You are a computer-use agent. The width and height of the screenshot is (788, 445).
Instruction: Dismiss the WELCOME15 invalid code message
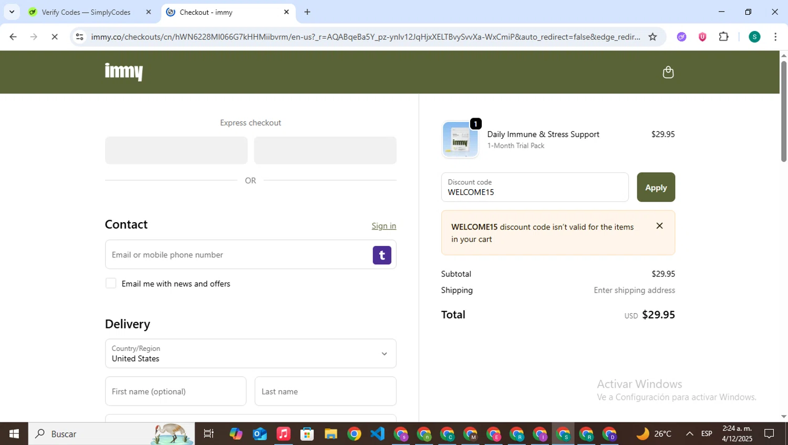(659, 226)
